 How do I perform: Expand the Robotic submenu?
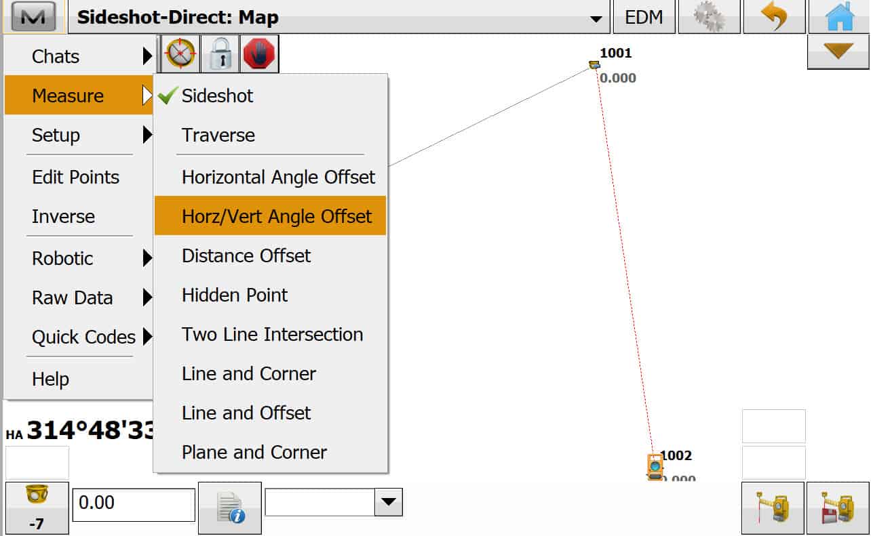(x=79, y=258)
